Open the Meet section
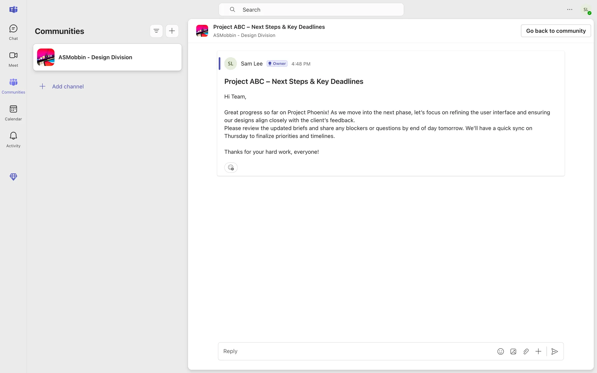Screen dimensions: 597x373 (x=13, y=59)
